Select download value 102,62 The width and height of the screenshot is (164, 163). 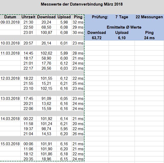pyautogui.click(x=46, y=53)
